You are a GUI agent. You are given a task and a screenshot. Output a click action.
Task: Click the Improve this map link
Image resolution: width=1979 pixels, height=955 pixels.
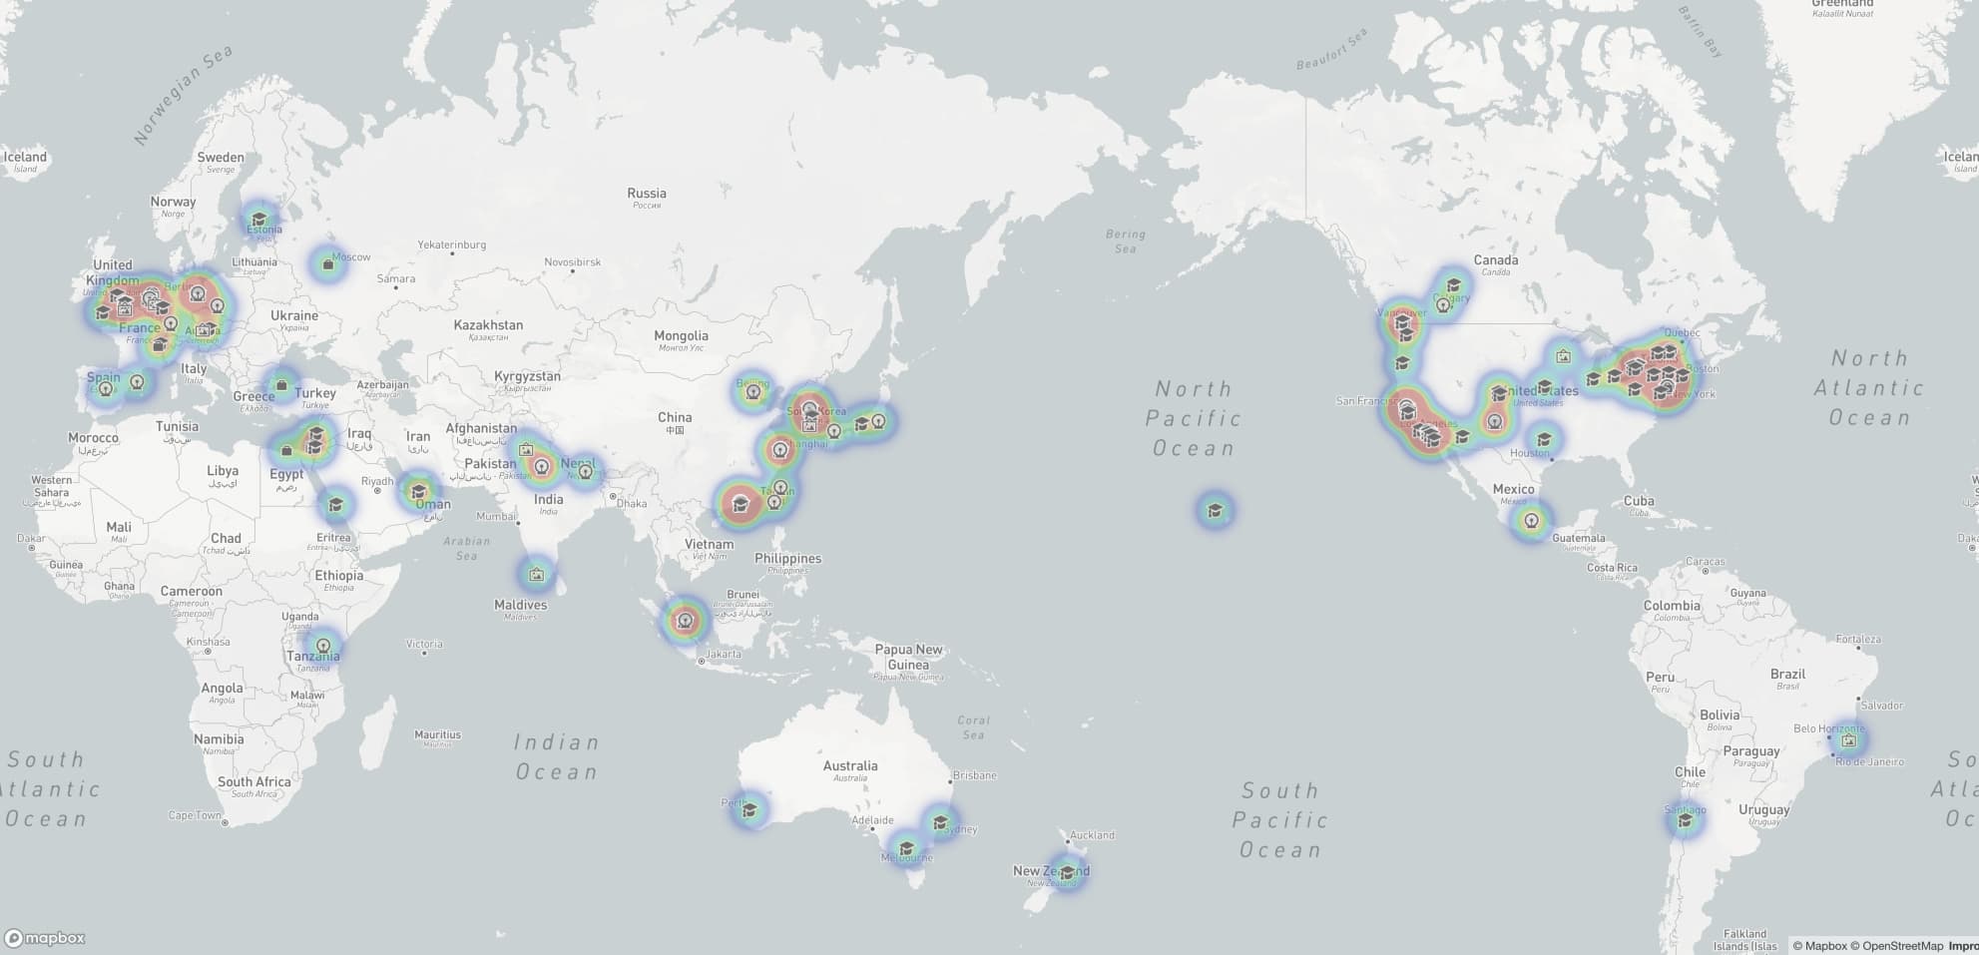1963,946
